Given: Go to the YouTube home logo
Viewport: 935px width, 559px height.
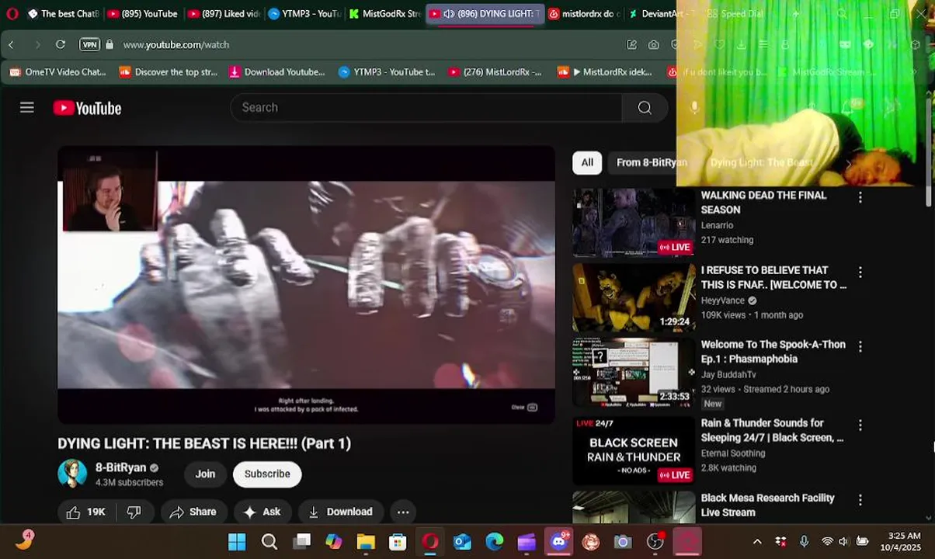Looking at the screenshot, I should tap(87, 108).
